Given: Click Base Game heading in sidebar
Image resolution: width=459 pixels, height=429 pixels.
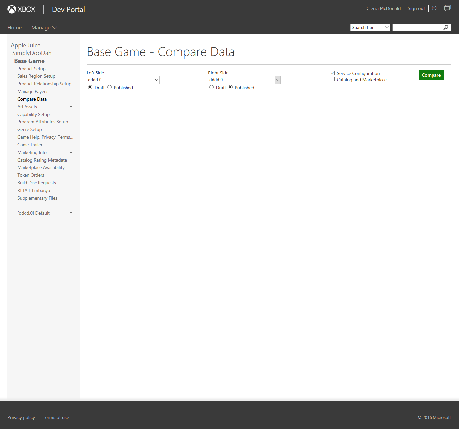Looking at the screenshot, I should point(29,61).
